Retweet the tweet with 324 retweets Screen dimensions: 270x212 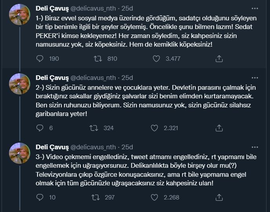pos(95,128)
